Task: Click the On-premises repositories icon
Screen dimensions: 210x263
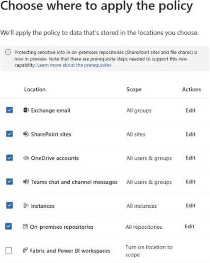Action: point(25,227)
